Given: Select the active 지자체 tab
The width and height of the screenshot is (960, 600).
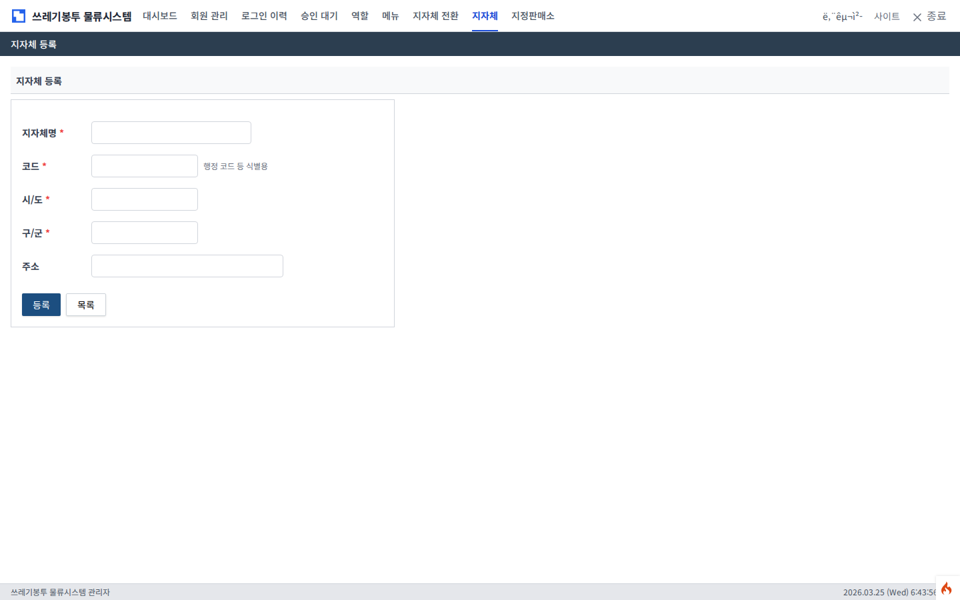Looking at the screenshot, I should click(x=485, y=16).
